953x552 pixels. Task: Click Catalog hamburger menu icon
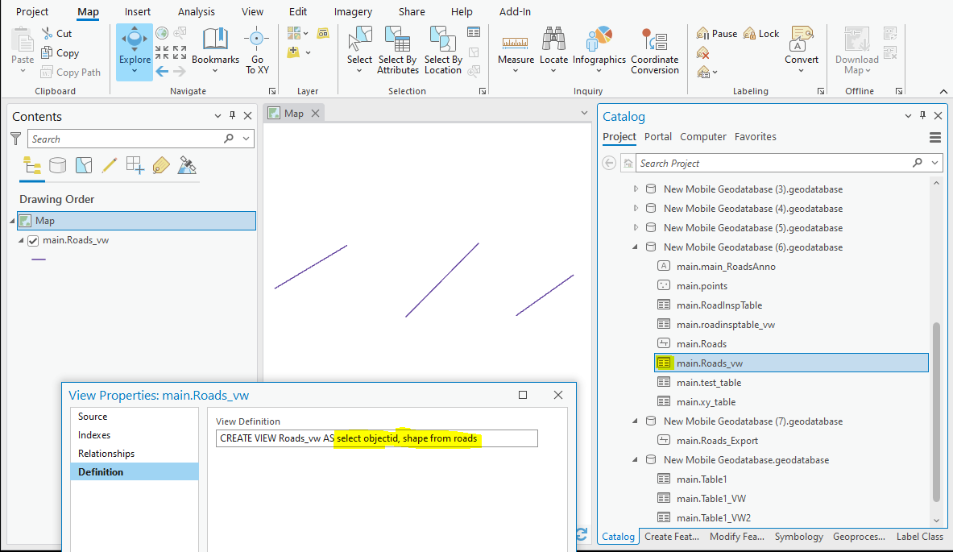935,137
